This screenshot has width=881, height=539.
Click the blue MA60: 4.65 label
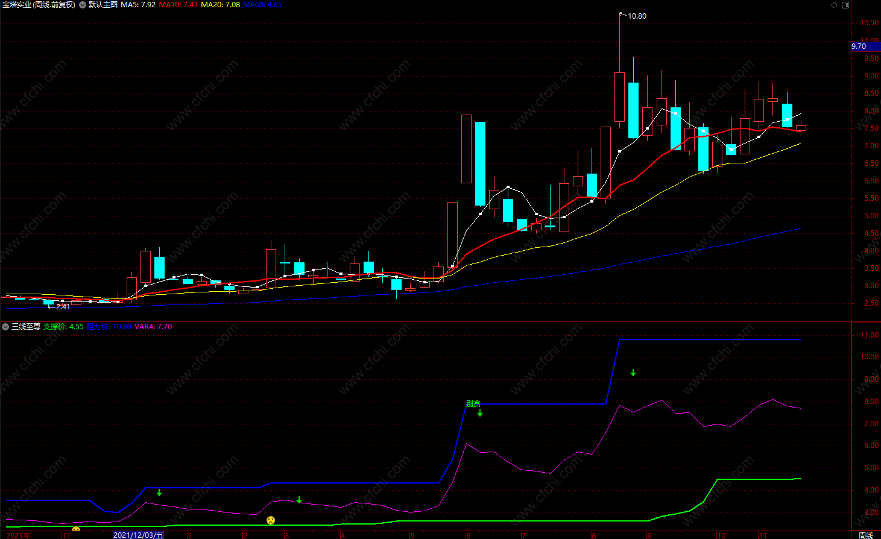pos(262,5)
